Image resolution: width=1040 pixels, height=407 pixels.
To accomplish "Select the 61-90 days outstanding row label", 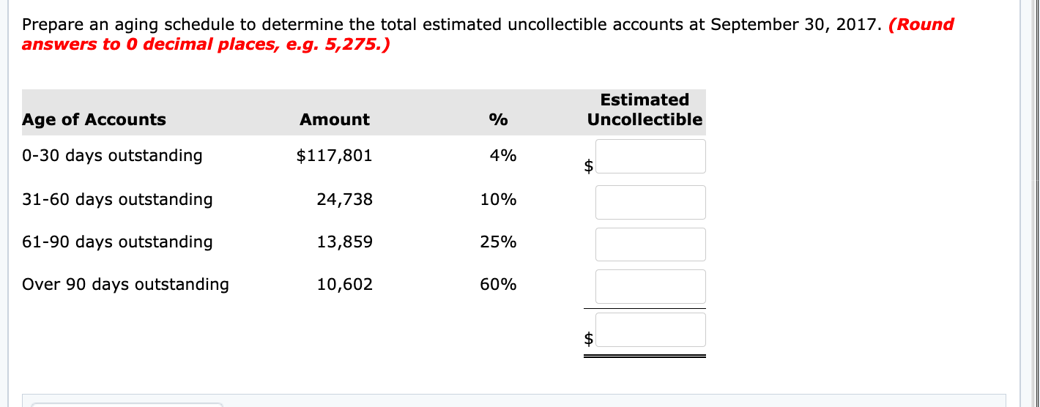I will tap(117, 242).
